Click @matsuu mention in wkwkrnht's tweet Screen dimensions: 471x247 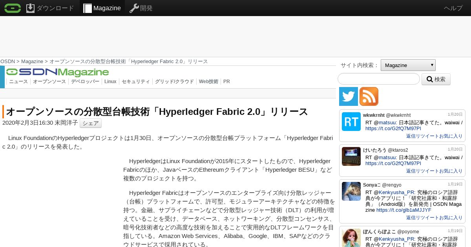pyautogui.click(x=386, y=123)
